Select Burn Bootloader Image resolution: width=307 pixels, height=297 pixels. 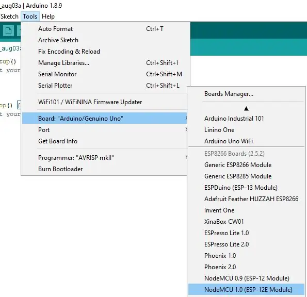pos(105,169)
